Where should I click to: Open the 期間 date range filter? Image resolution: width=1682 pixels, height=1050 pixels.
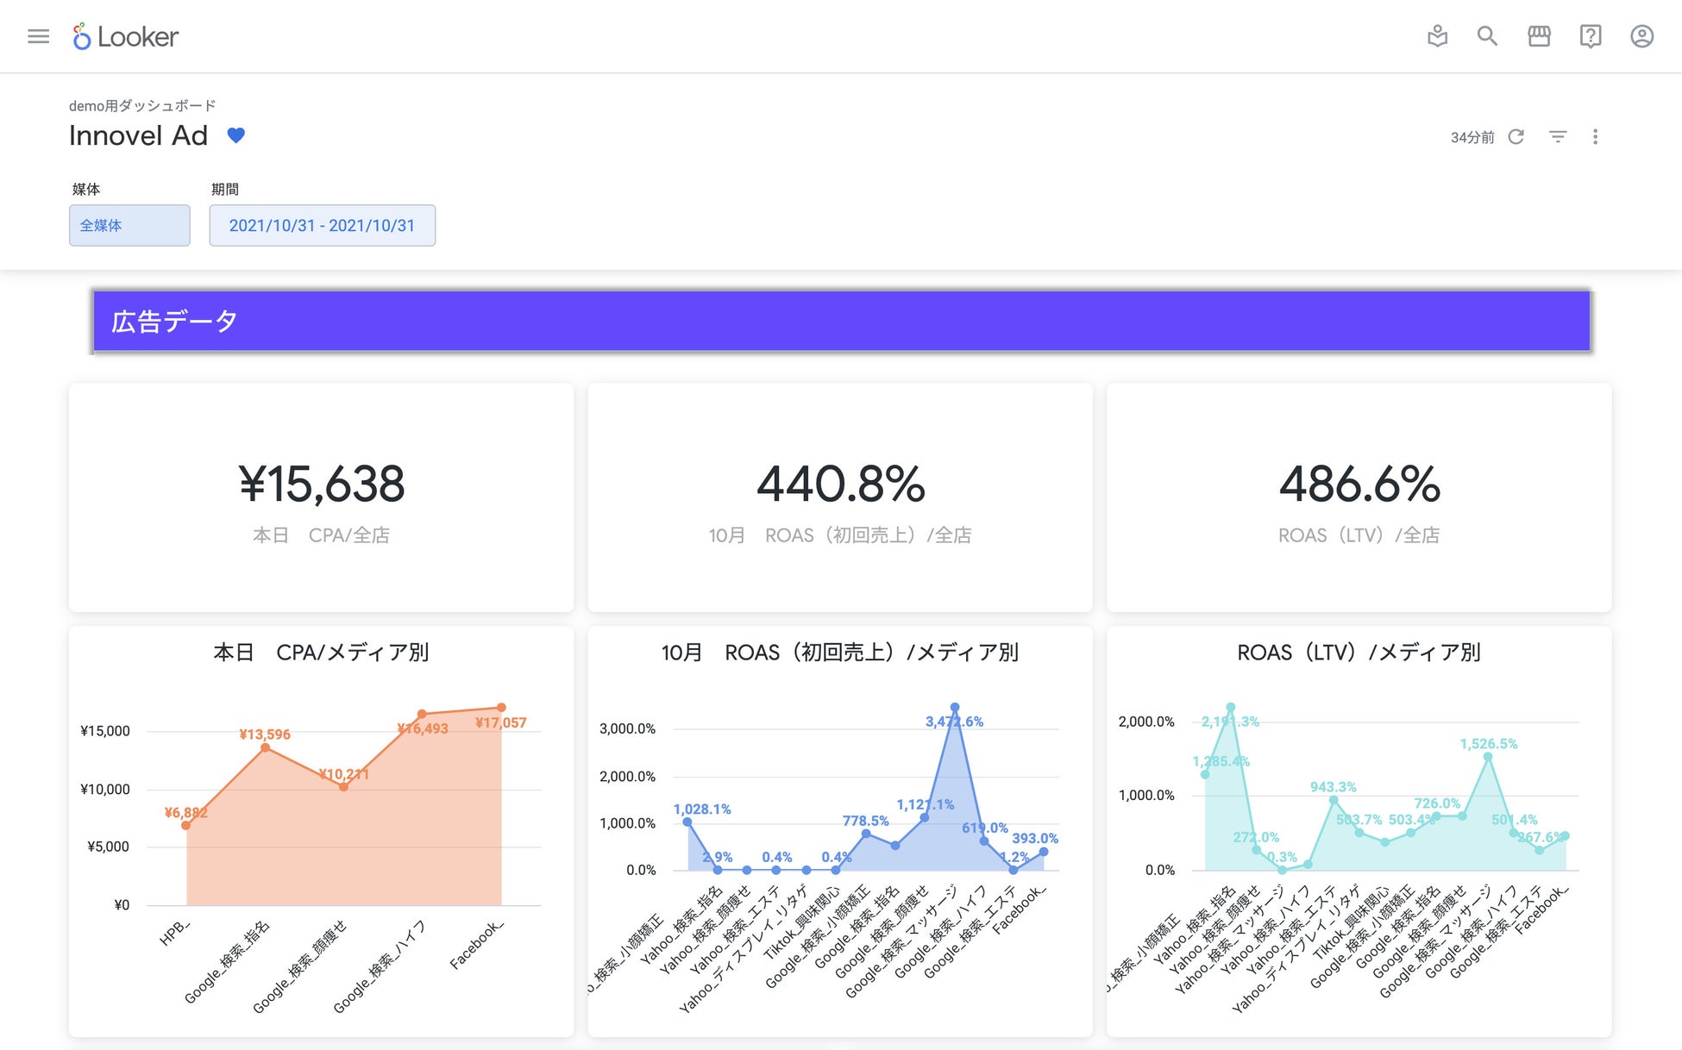(x=322, y=225)
